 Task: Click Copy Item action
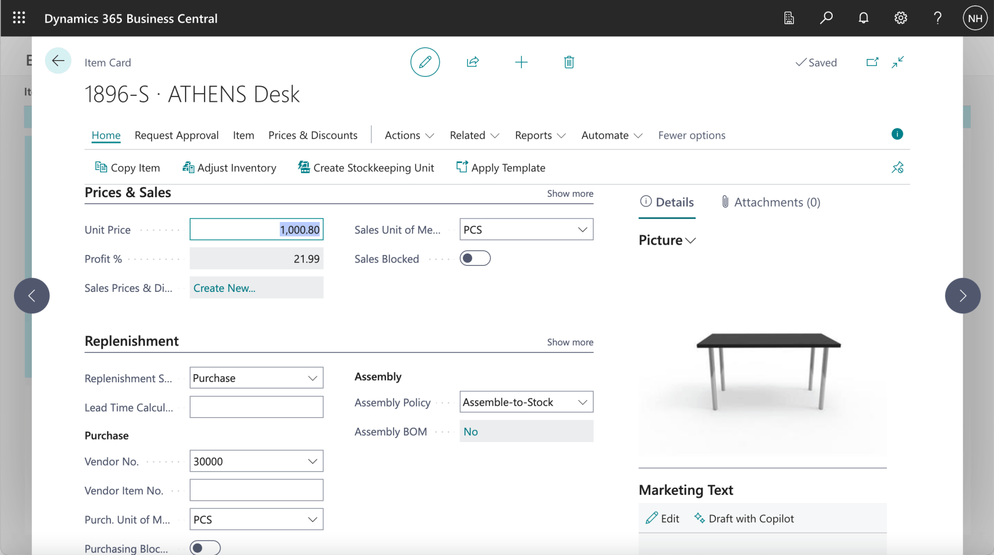click(x=127, y=167)
